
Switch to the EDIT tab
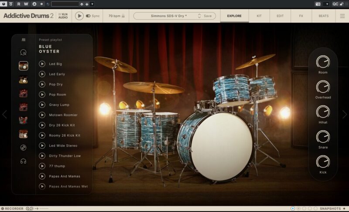pos(280,16)
